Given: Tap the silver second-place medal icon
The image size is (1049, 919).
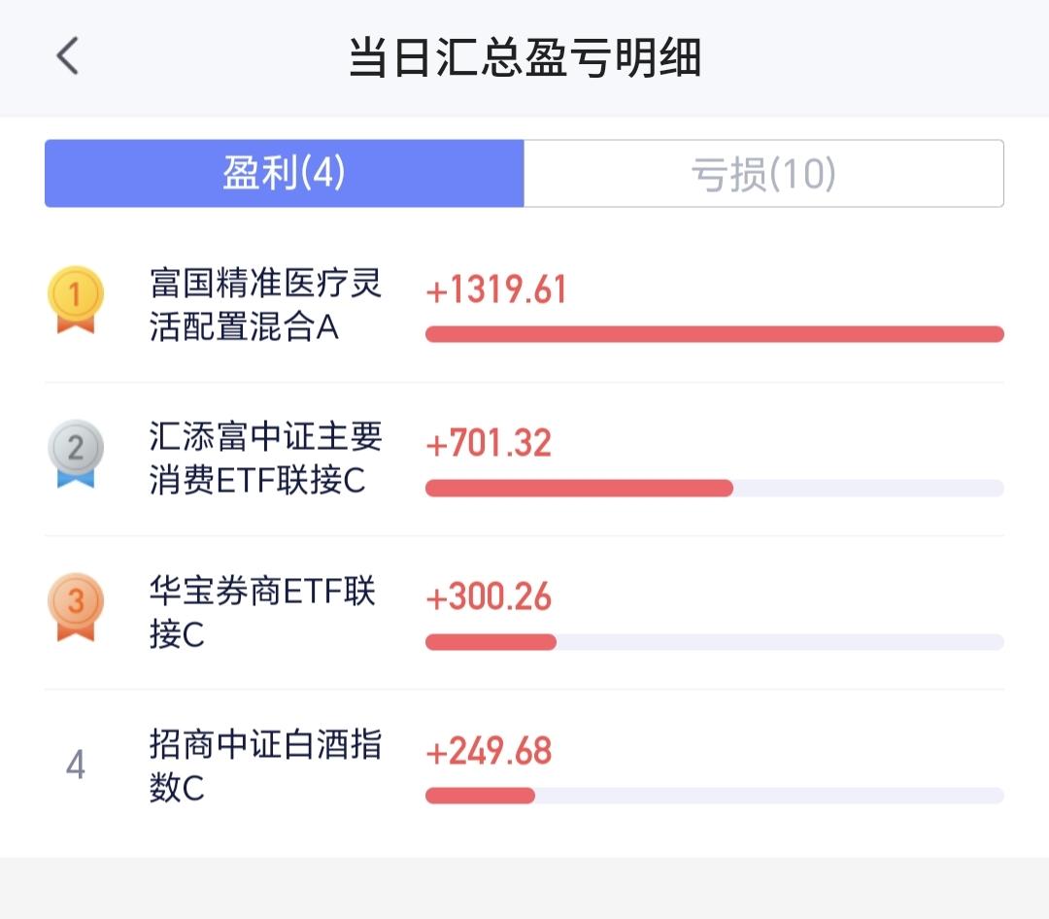Looking at the screenshot, I should pyautogui.click(x=76, y=453).
